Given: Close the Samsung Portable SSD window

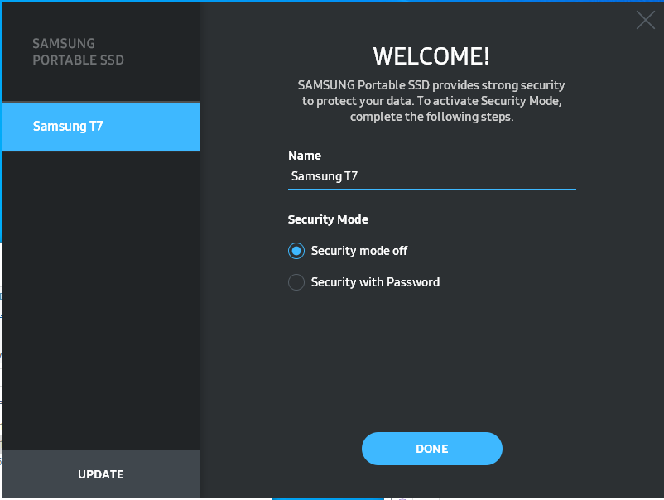Looking at the screenshot, I should pos(645,20).
